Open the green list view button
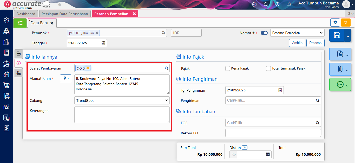355x163 pixels. click(20, 23)
